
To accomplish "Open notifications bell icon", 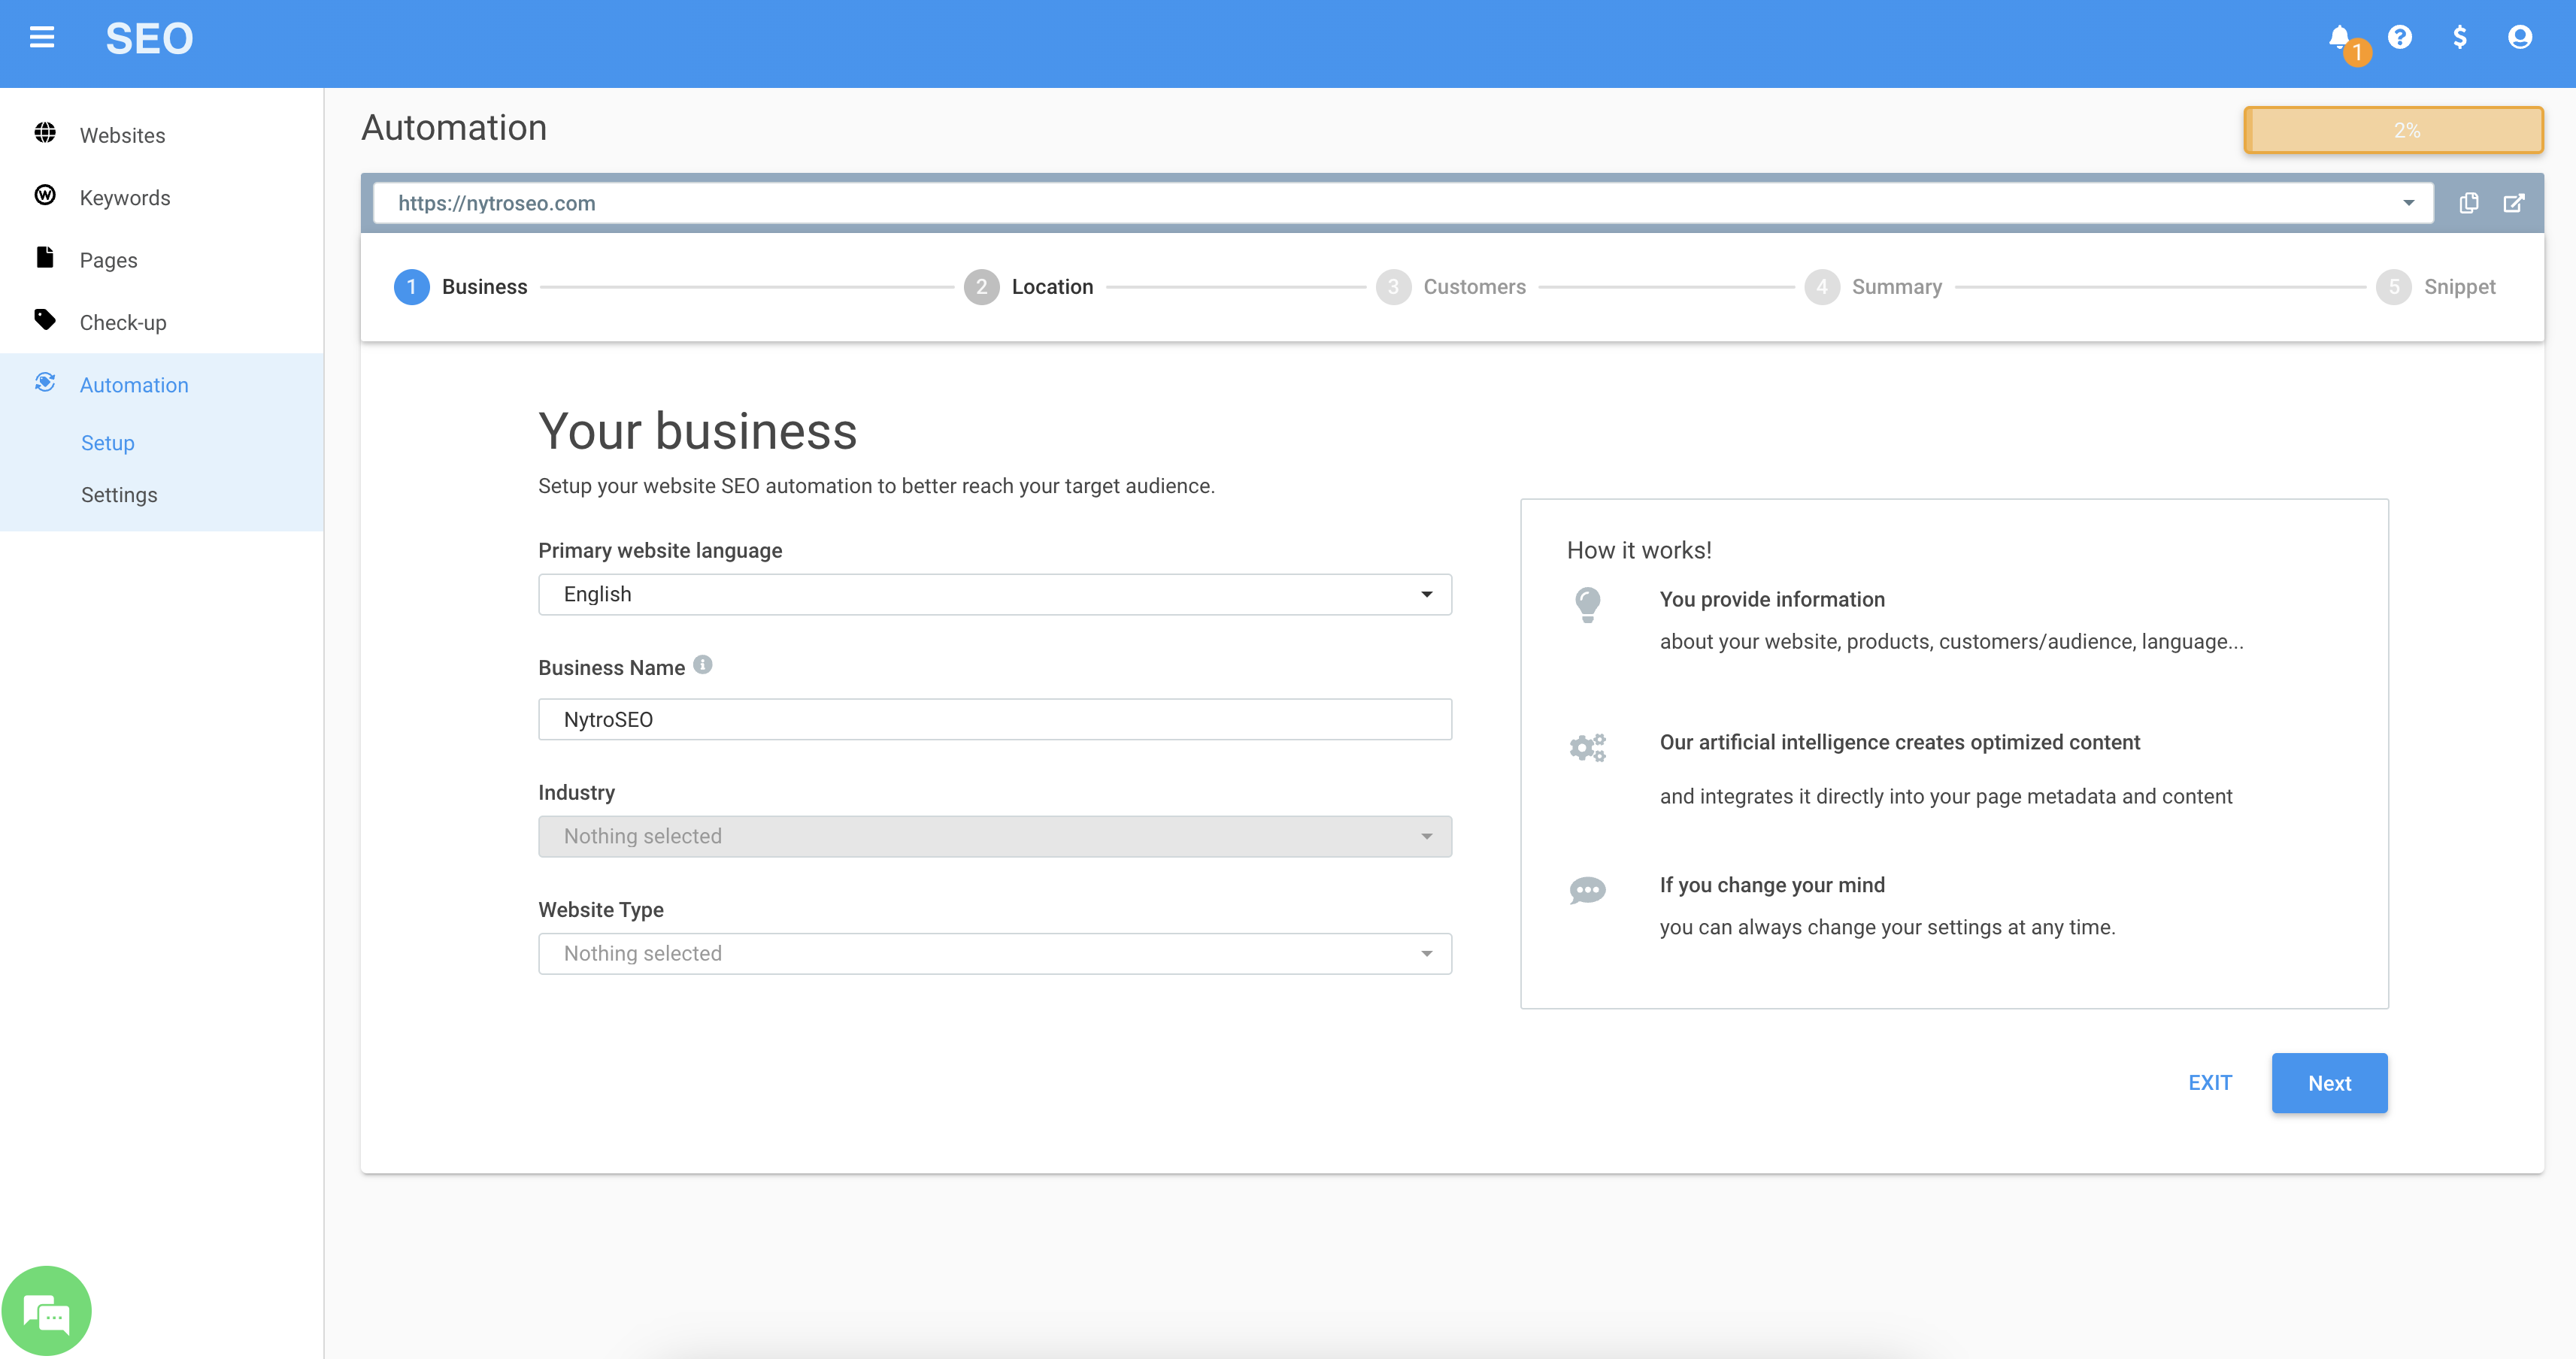I will tap(2339, 38).
